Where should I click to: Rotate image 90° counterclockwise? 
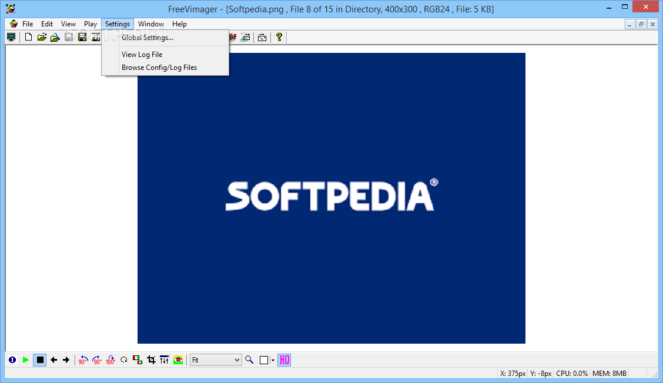83,360
